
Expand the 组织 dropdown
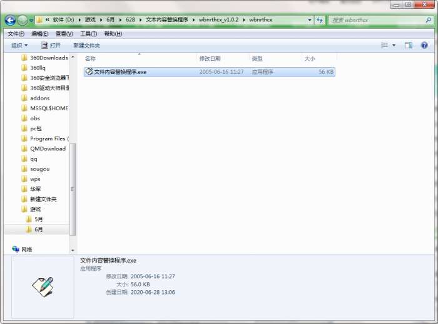[19, 45]
